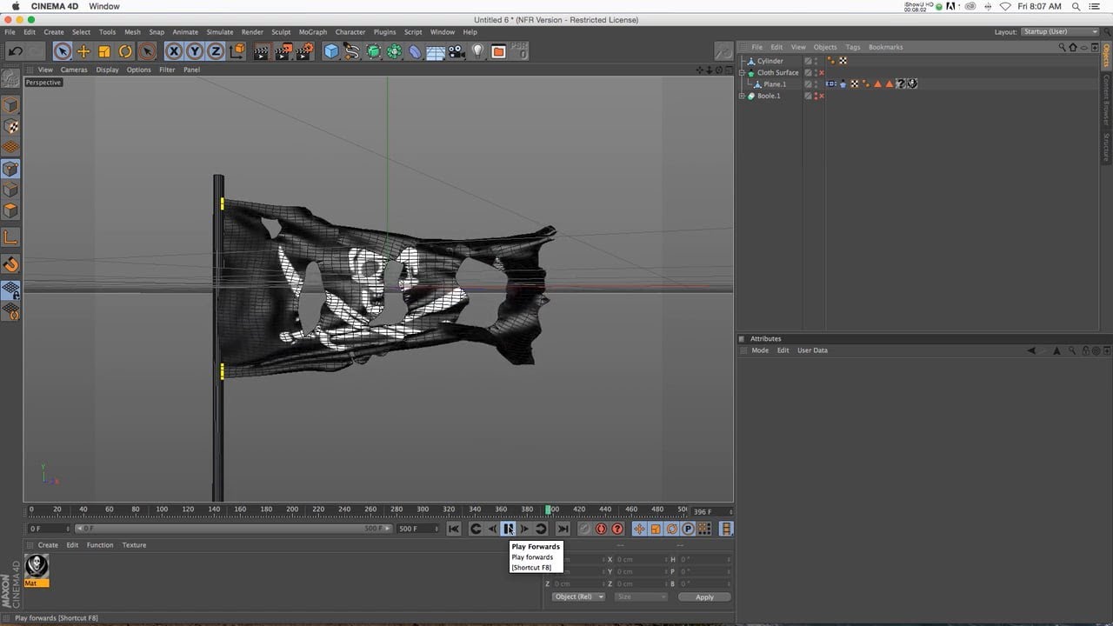Viewport: 1113px width, 626px height.
Task: Open the Cameras viewport menu
Action: click(74, 70)
